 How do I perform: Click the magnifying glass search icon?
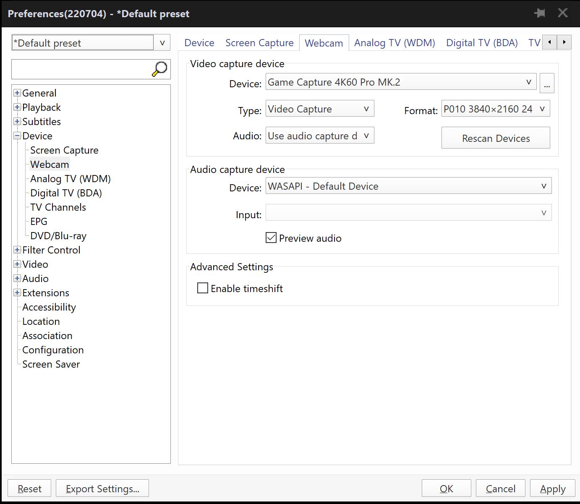(159, 69)
